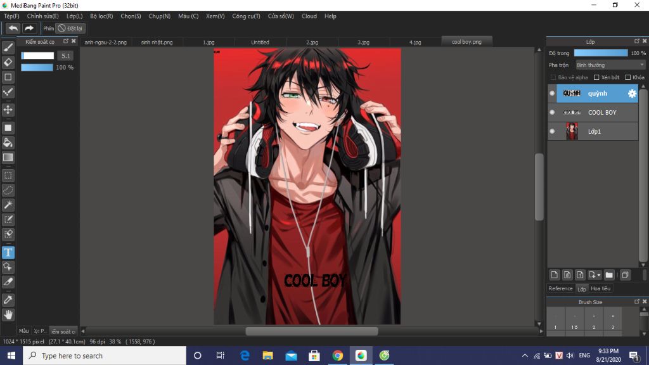Image resolution: width=649 pixels, height=365 pixels.
Task: Create a new color layer
Action: point(554,275)
